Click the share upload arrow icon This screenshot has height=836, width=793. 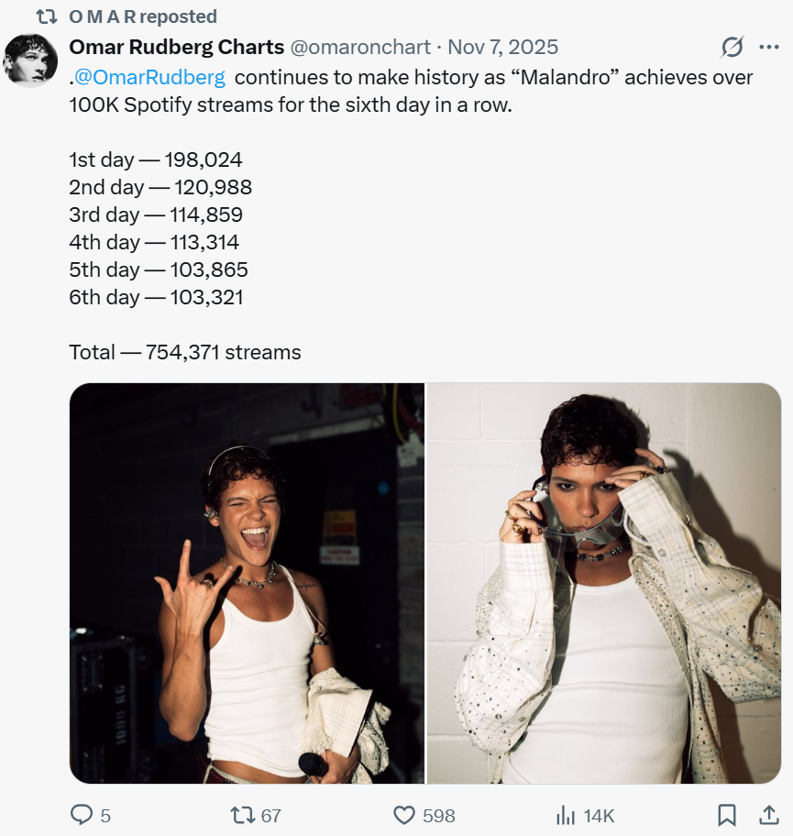click(768, 815)
